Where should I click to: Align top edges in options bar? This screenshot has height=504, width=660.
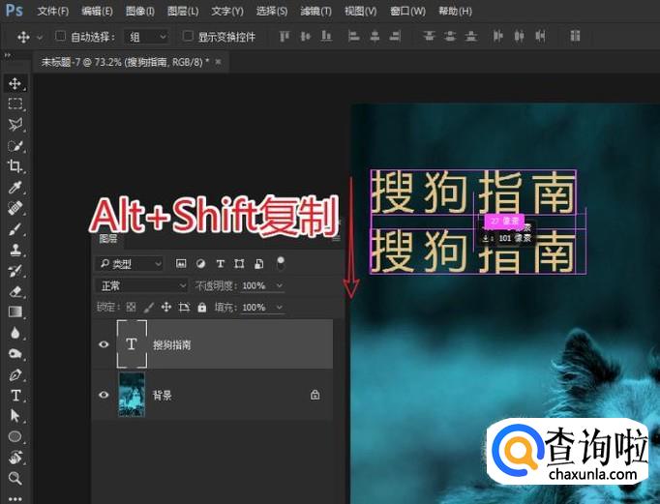tap(285, 37)
